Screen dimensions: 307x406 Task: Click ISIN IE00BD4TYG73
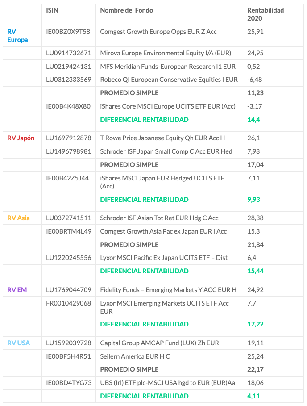tap(69, 383)
